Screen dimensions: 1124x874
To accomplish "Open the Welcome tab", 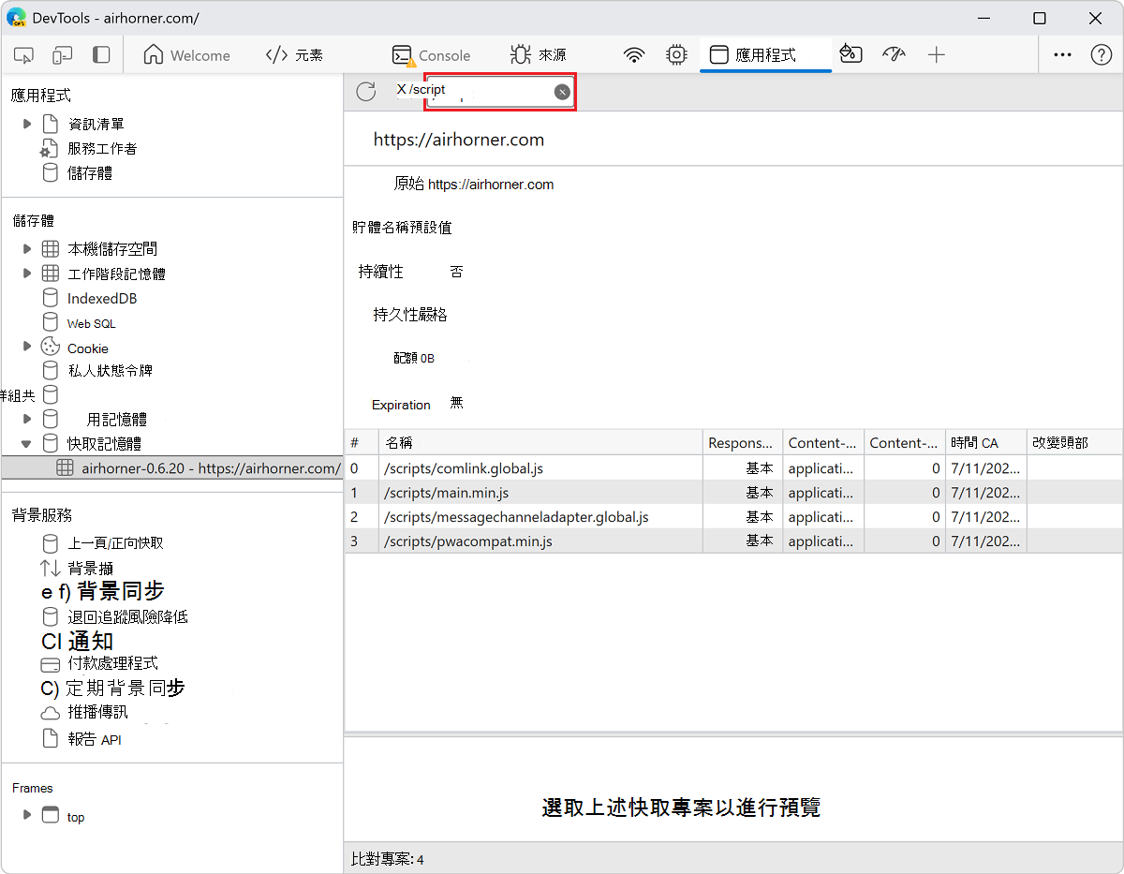I will (x=186, y=55).
